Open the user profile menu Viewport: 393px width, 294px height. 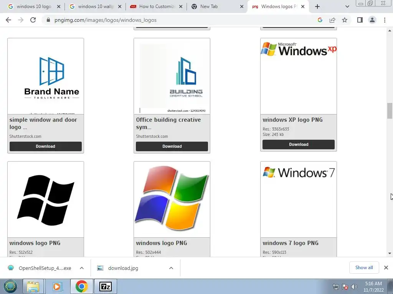(372, 20)
